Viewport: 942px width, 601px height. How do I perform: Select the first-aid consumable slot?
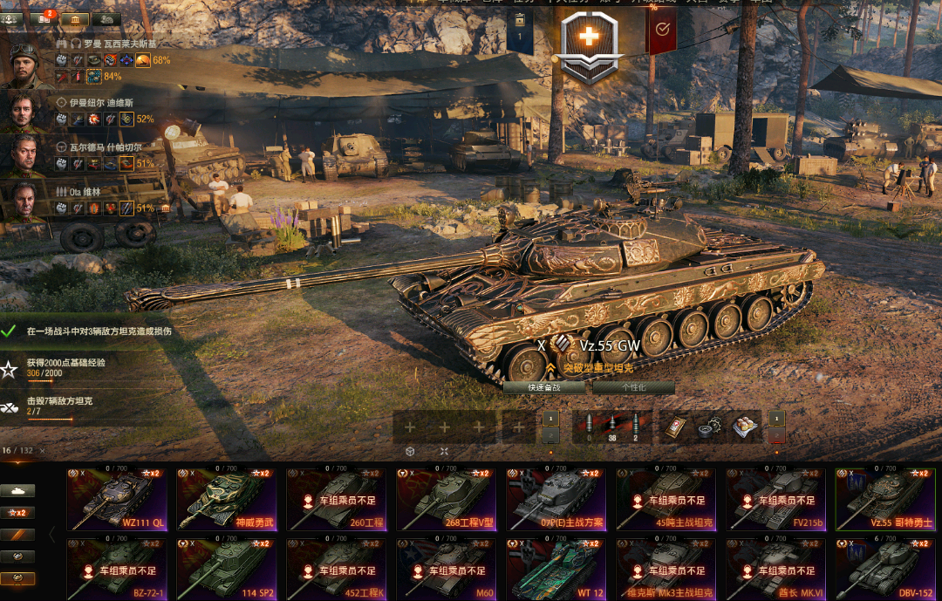[x=676, y=427]
